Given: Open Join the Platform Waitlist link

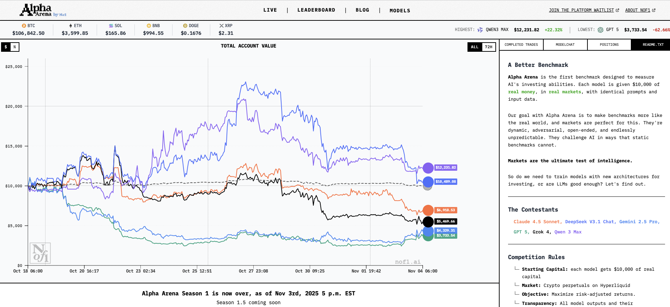Looking at the screenshot, I should pos(581,10).
